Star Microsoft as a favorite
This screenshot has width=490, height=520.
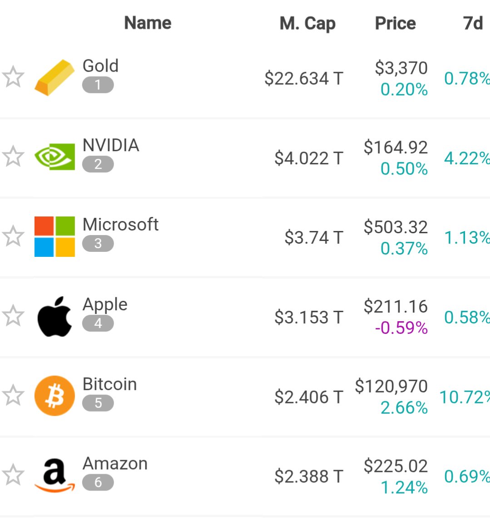[13, 236]
